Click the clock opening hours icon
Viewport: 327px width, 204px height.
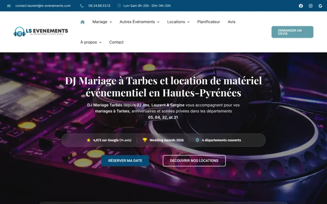pyautogui.click(x=119, y=6)
